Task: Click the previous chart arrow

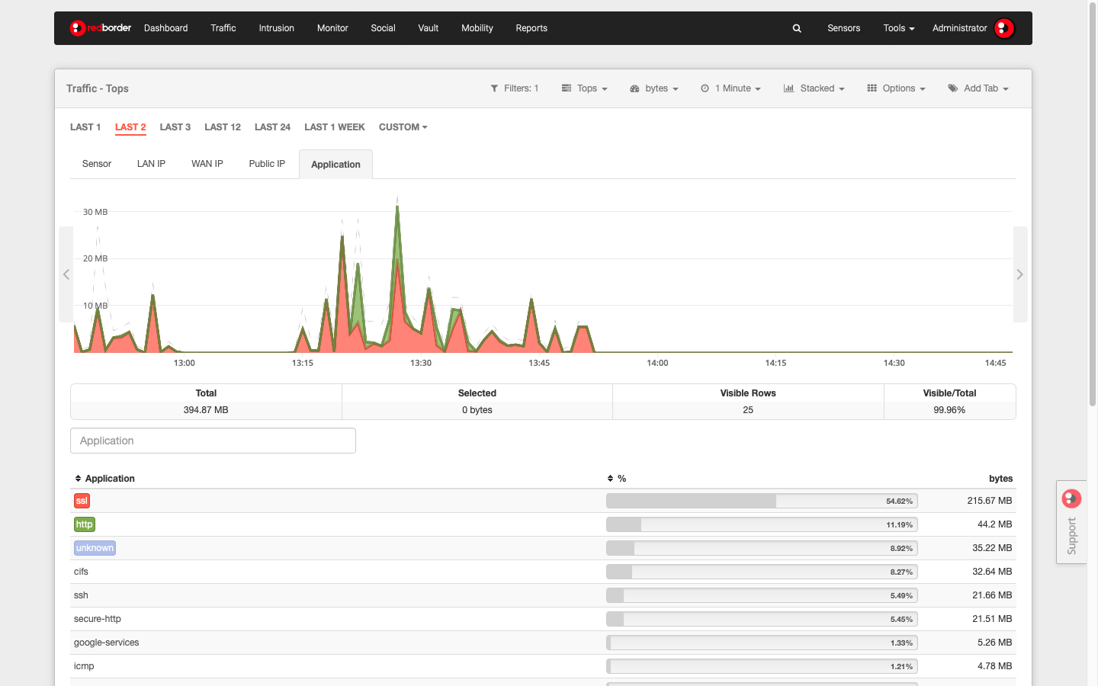Action: pyautogui.click(x=66, y=274)
